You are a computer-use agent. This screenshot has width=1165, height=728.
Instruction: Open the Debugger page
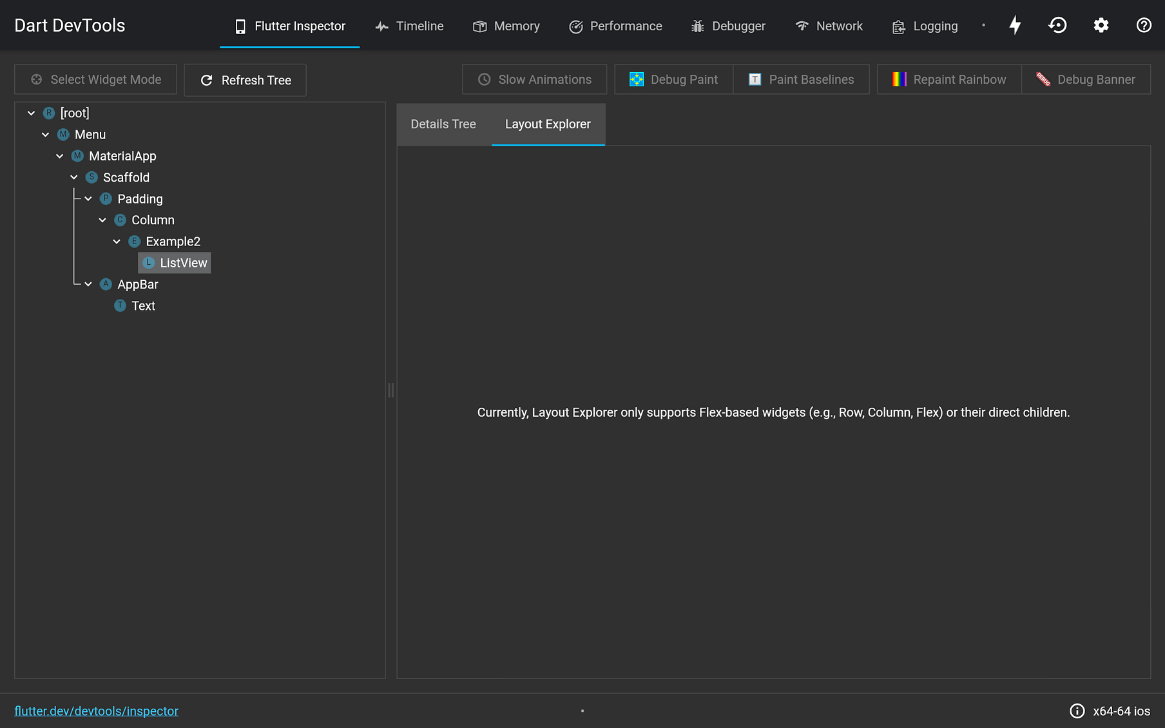click(728, 26)
